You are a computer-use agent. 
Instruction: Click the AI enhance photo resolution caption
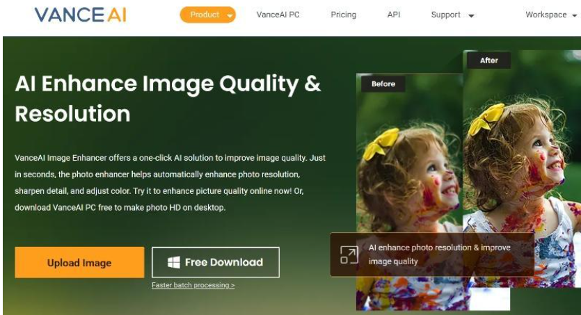pyautogui.click(x=440, y=255)
